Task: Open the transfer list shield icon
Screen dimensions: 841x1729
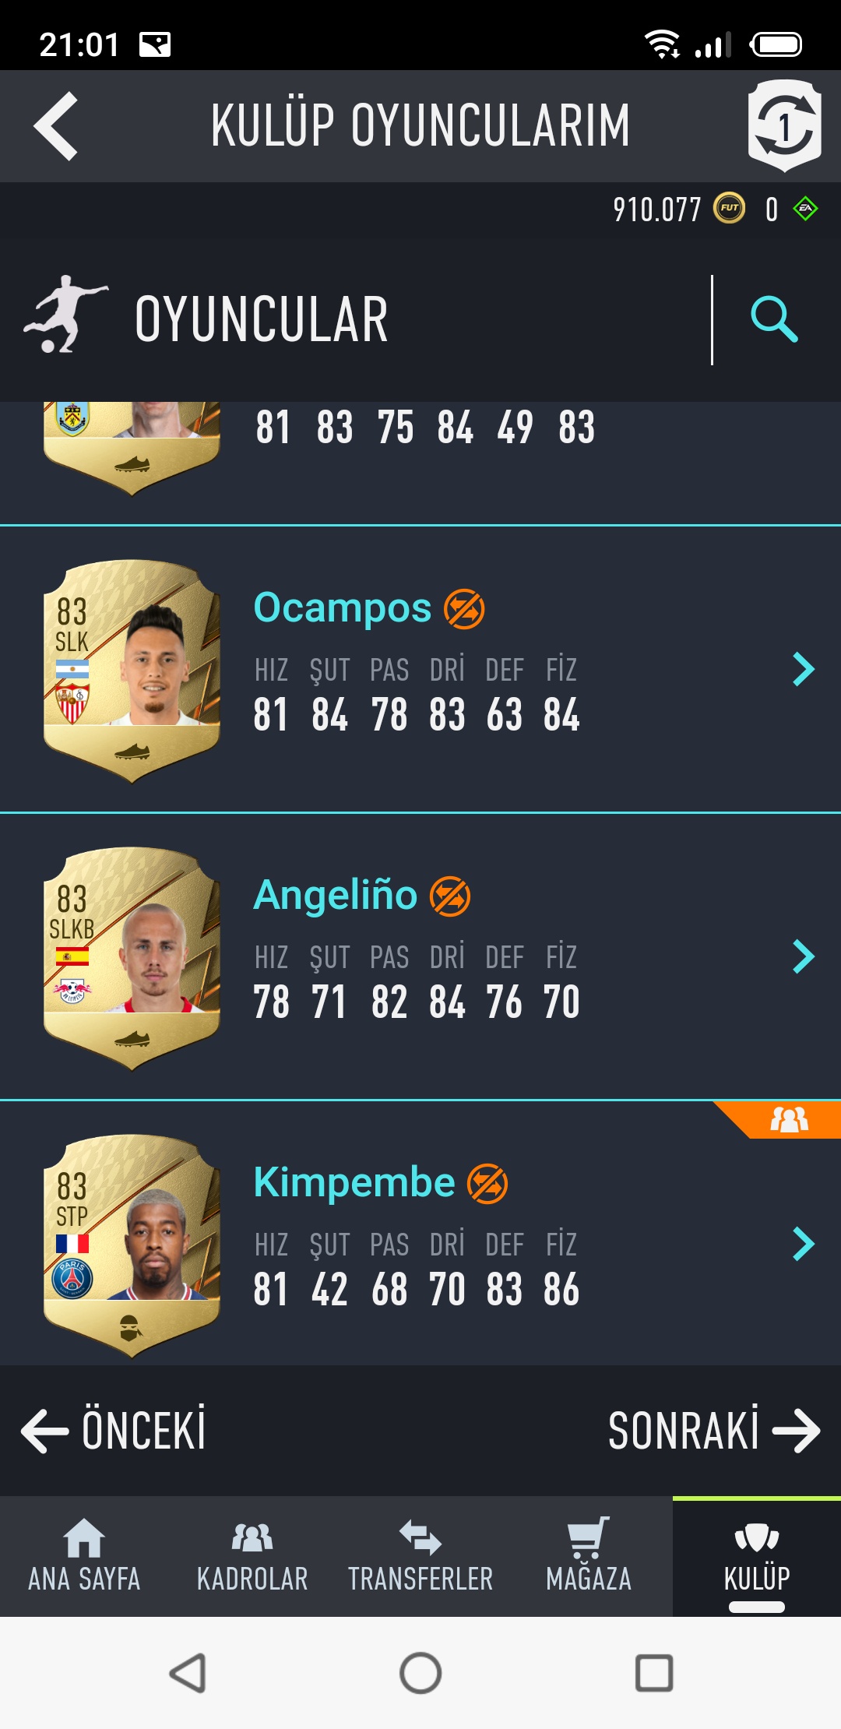Action: point(784,125)
